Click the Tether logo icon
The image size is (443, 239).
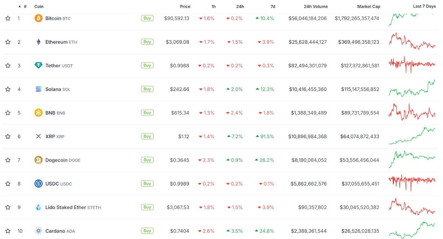pos(38,65)
